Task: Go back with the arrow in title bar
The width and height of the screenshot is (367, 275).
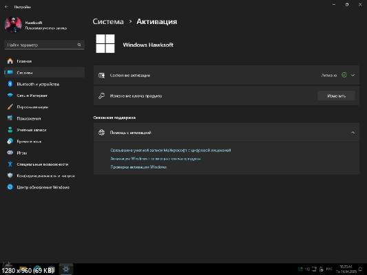Action: click(x=6, y=7)
